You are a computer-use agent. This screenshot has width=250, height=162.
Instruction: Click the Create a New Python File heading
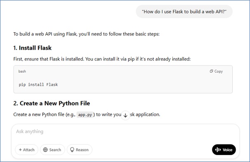pos(52,103)
